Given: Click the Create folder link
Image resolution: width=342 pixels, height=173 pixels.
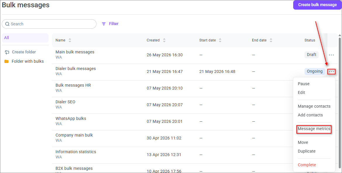Looking at the screenshot, I should (x=24, y=52).
